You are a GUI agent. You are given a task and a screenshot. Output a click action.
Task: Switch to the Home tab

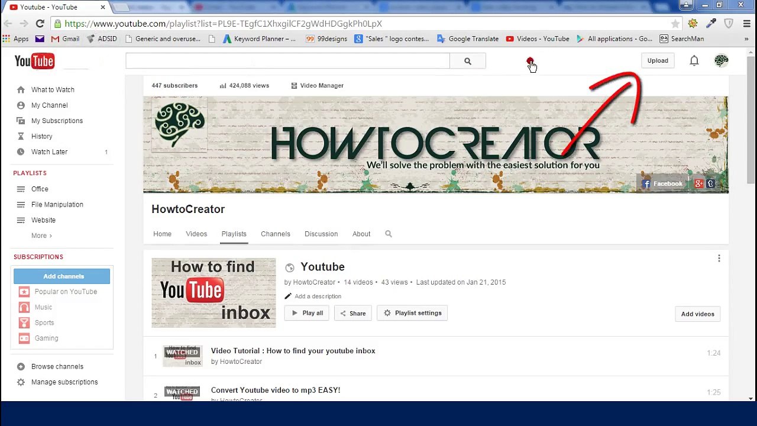[x=162, y=234]
